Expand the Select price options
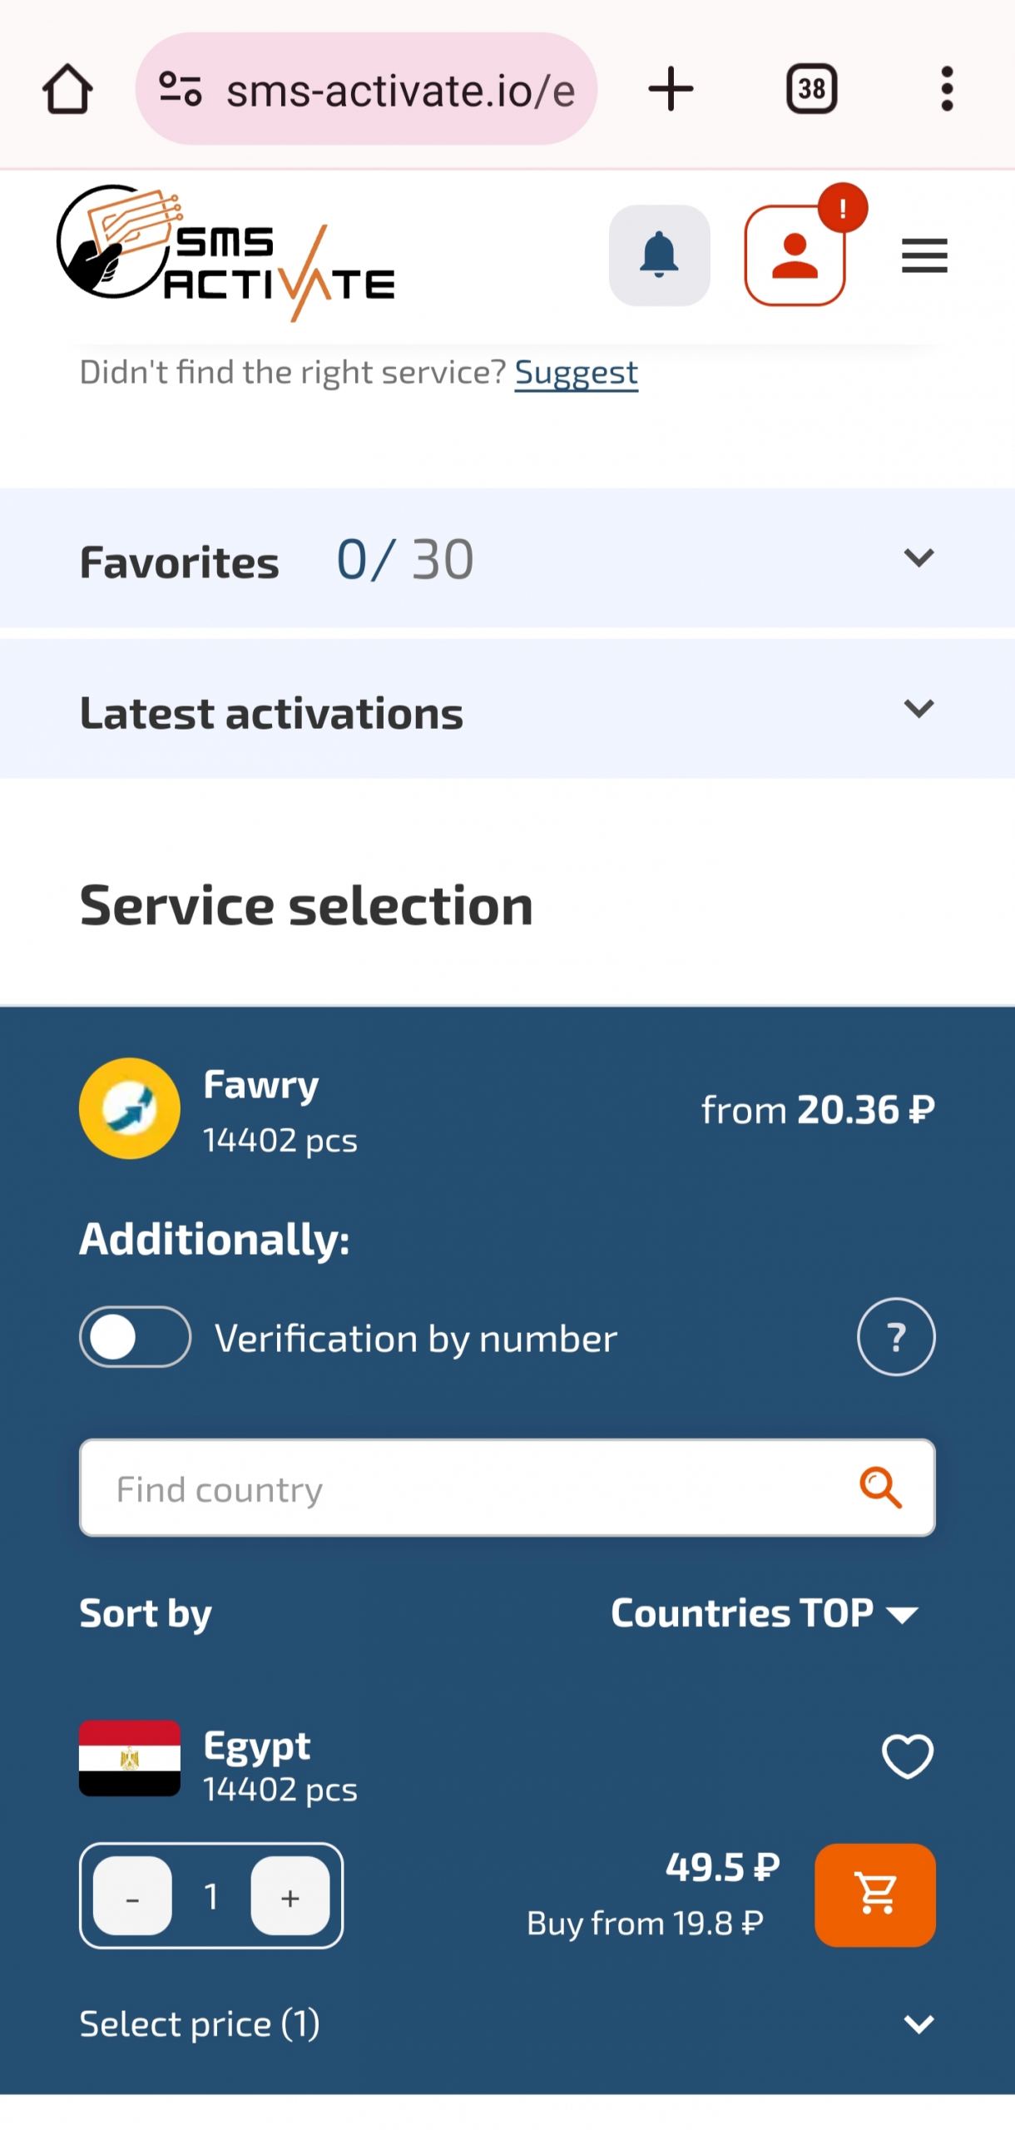Viewport: 1015px width, 2130px height. (x=918, y=2024)
